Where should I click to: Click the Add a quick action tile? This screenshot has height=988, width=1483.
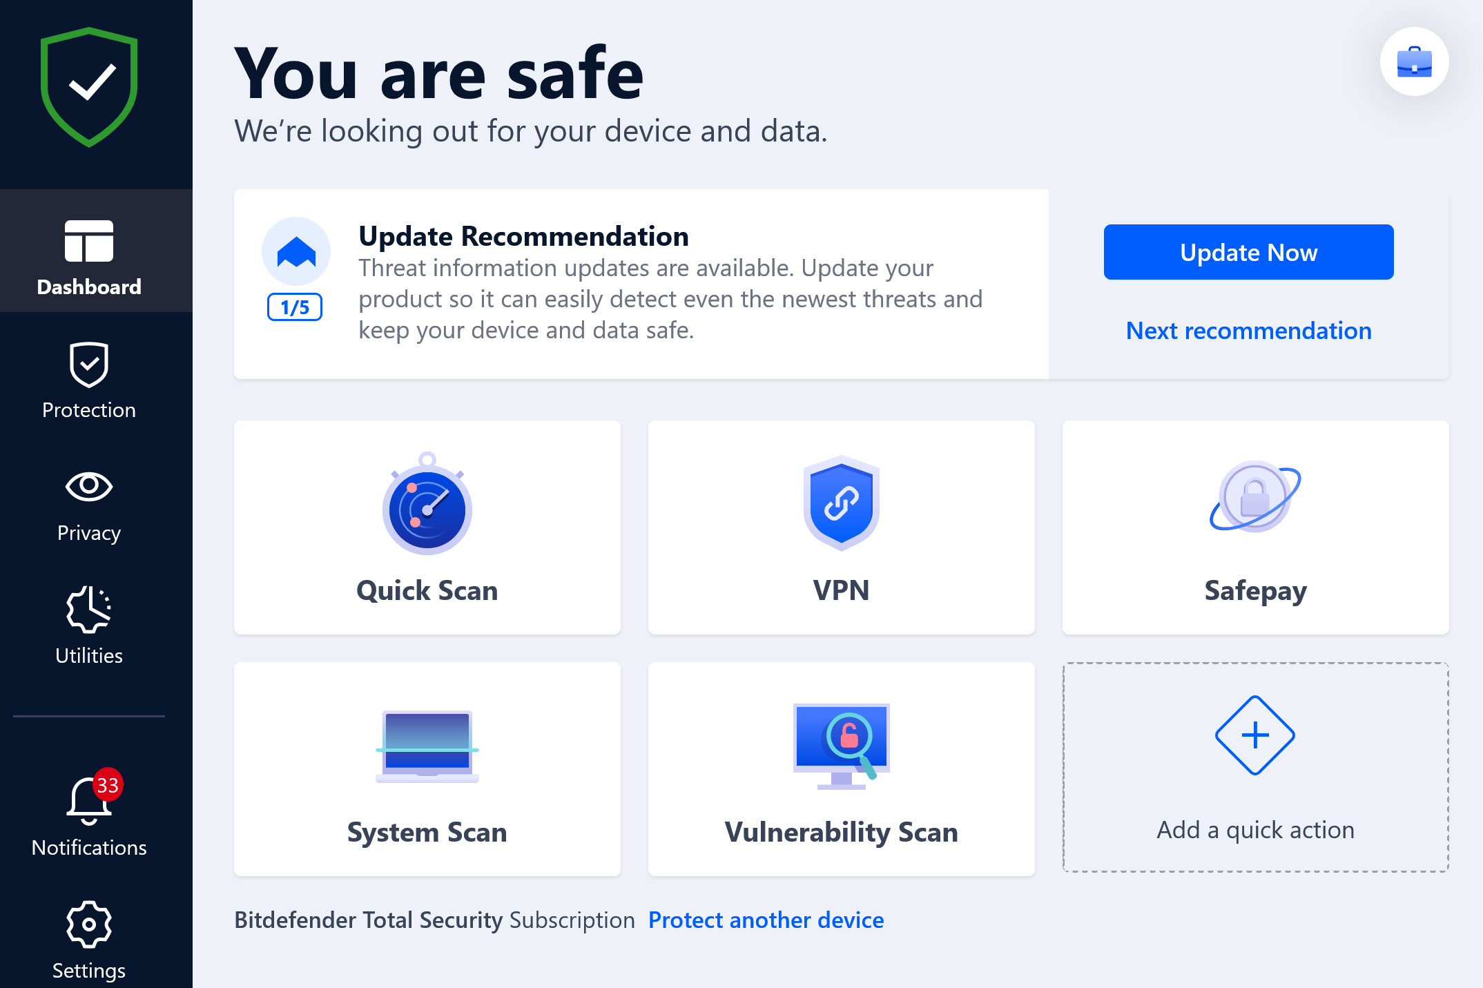tap(1256, 767)
